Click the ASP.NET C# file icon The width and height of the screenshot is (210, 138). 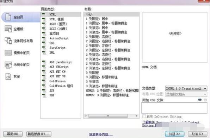(44, 72)
